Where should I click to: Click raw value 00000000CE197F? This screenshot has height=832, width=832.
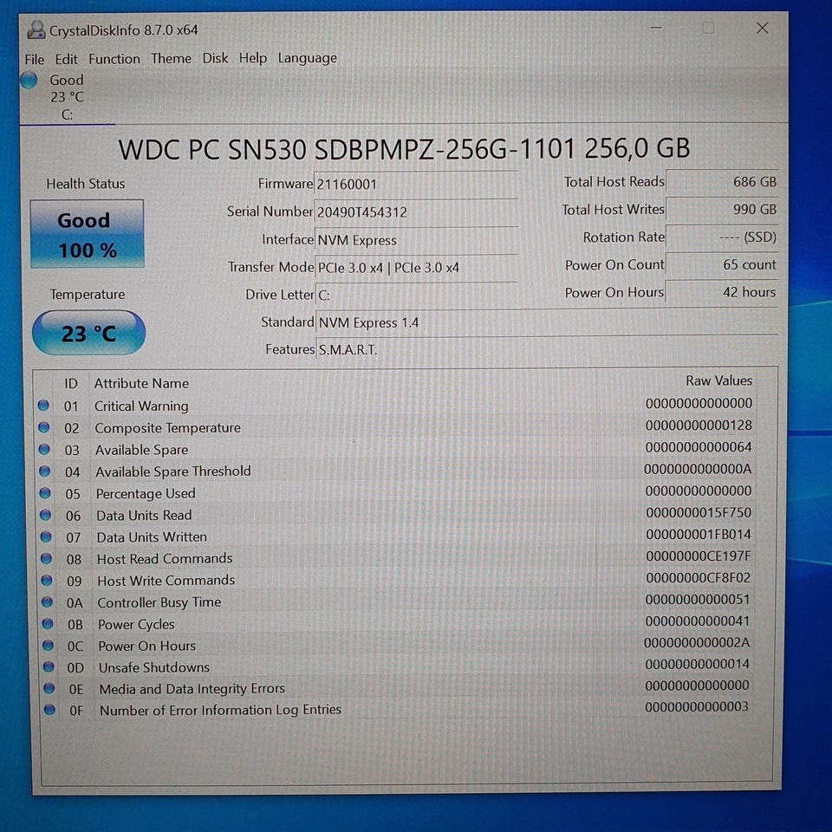(699, 556)
